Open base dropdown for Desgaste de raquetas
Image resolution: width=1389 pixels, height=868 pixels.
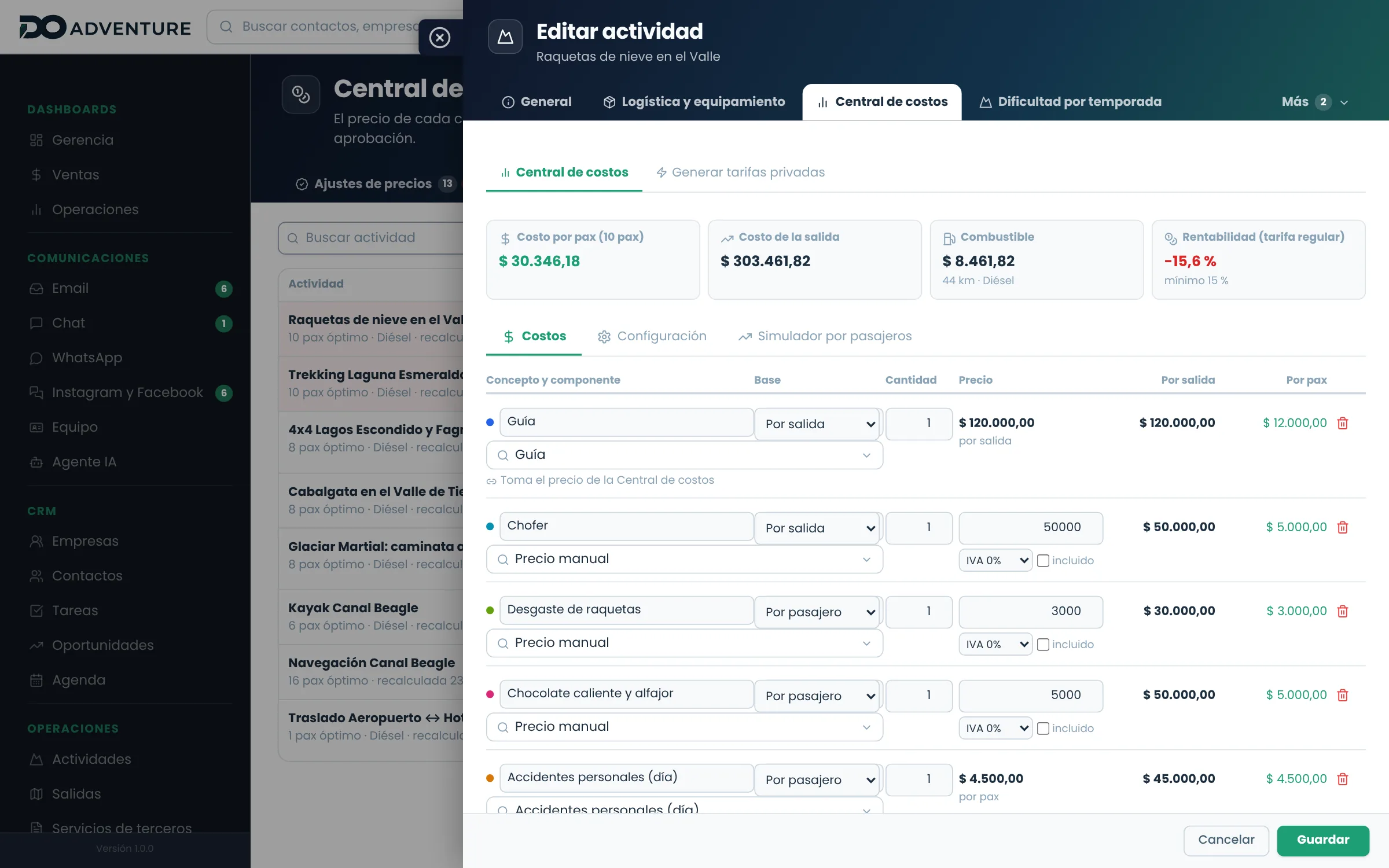point(818,612)
